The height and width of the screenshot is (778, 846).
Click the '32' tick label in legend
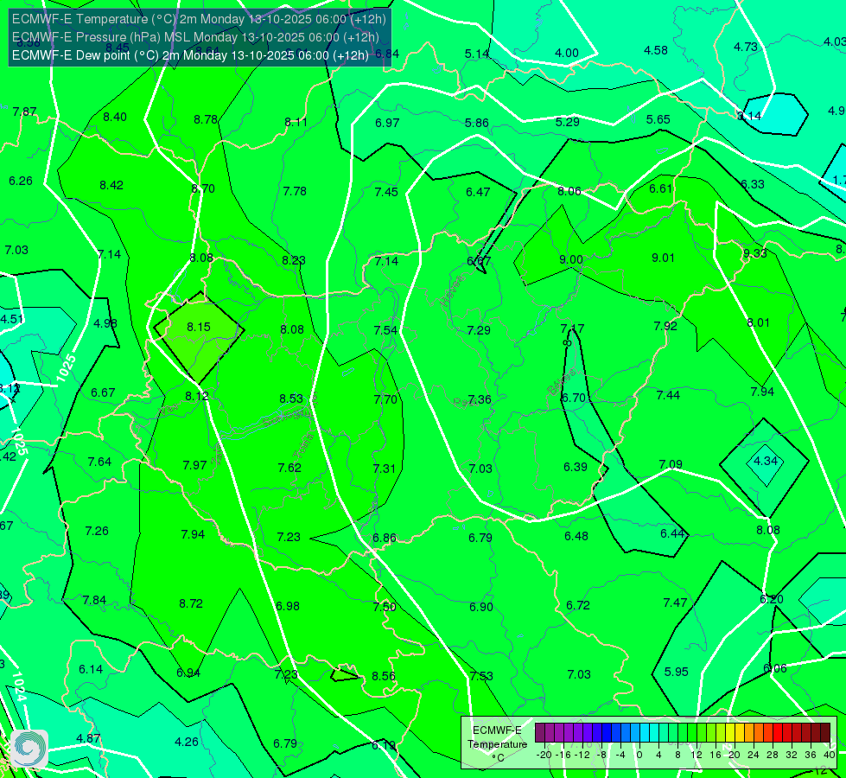(x=792, y=755)
